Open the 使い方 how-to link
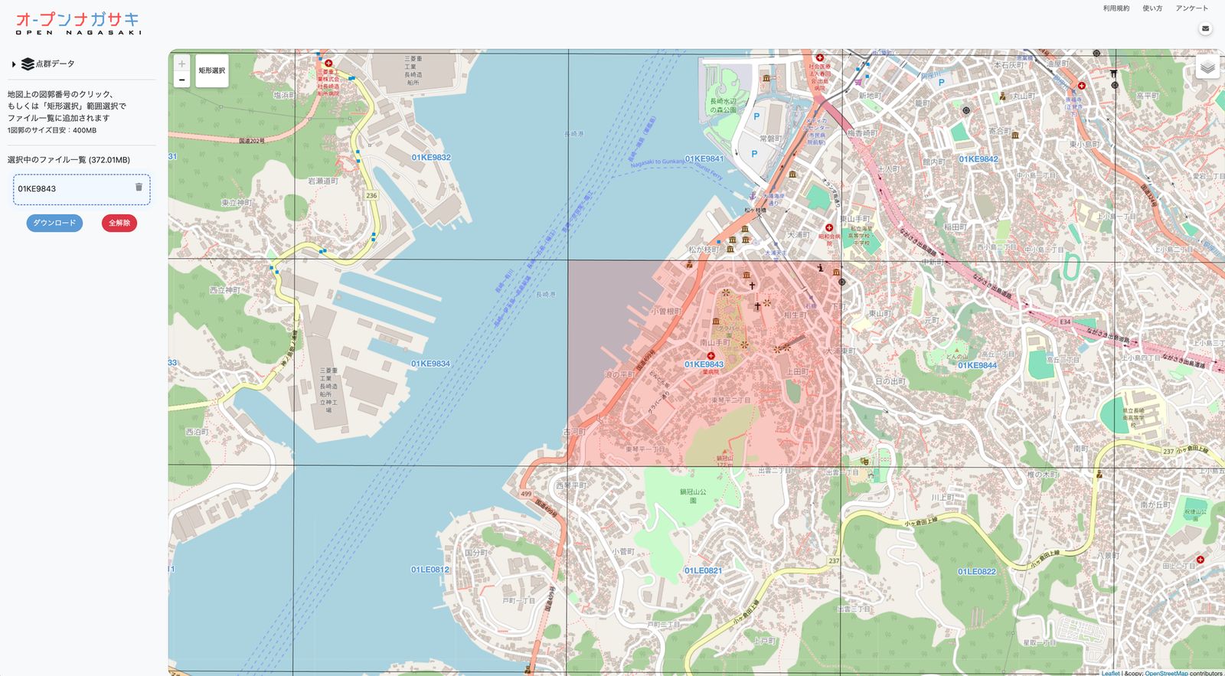 [1152, 8]
